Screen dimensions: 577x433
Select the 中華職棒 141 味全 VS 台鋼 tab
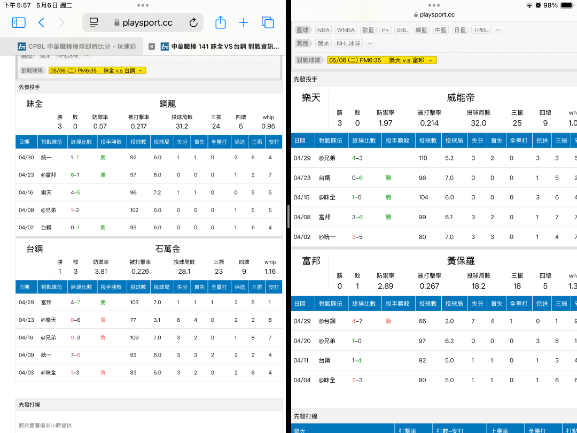(220, 47)
